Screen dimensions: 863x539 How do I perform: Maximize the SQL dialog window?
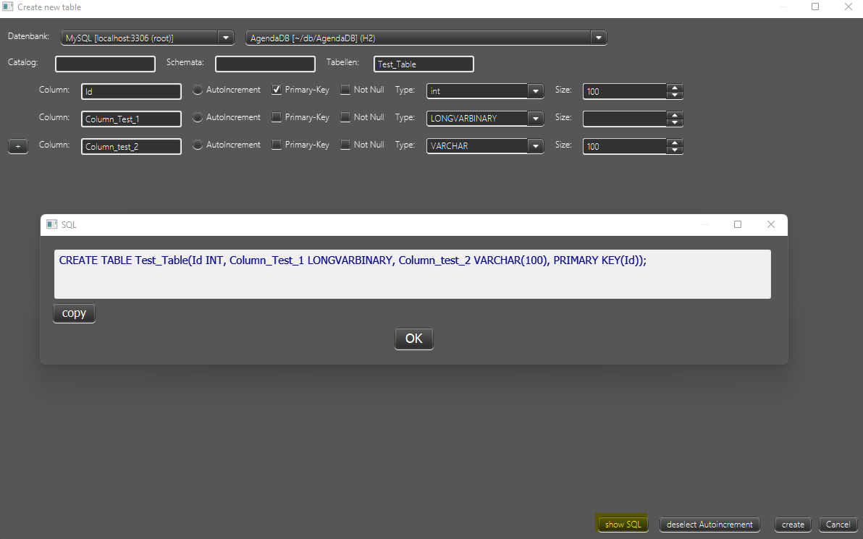coord(738,224)
